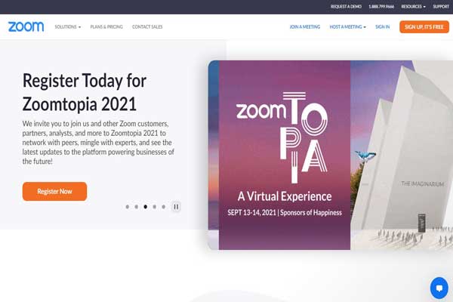Expand the Resources dropdown

413,6
